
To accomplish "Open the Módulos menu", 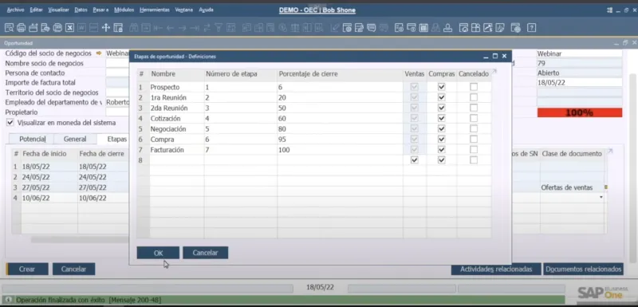I will click(x=124, y=10).
